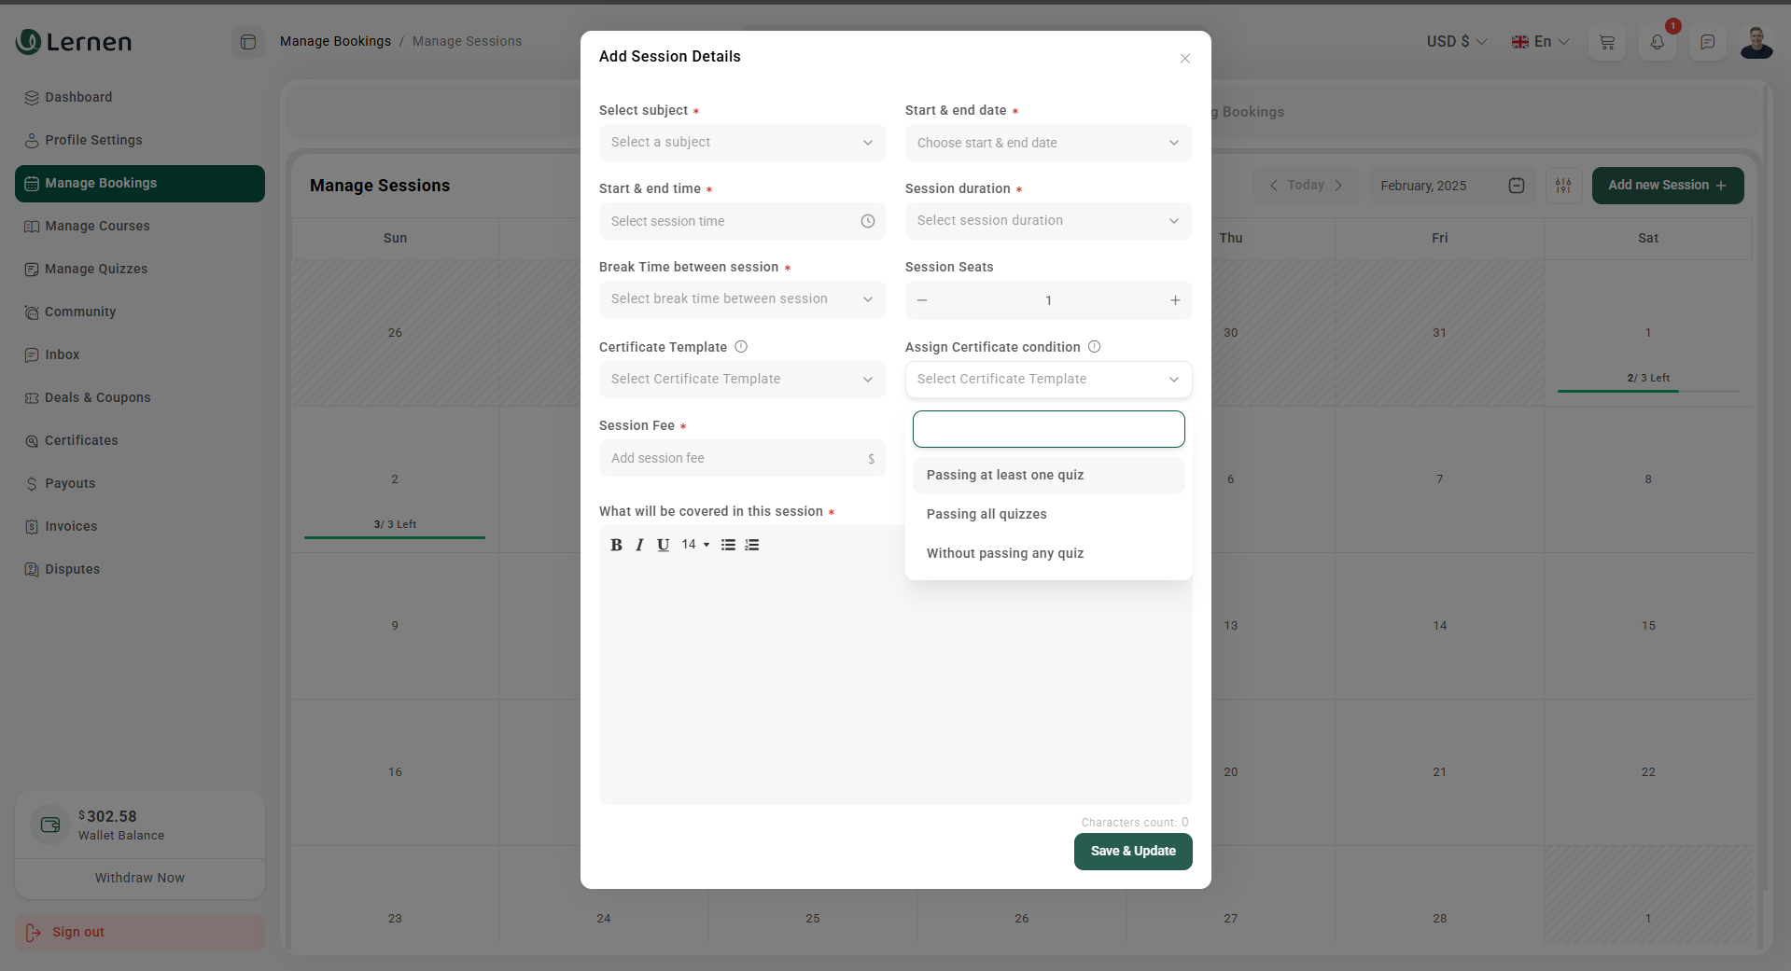1791x971 pixels.
Task: Close the Add Session Details dialog
Action: click(1184, 59)
